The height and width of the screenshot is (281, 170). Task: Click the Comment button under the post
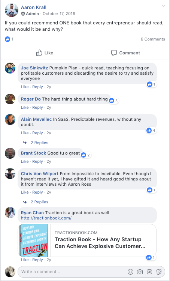(125, 53)
